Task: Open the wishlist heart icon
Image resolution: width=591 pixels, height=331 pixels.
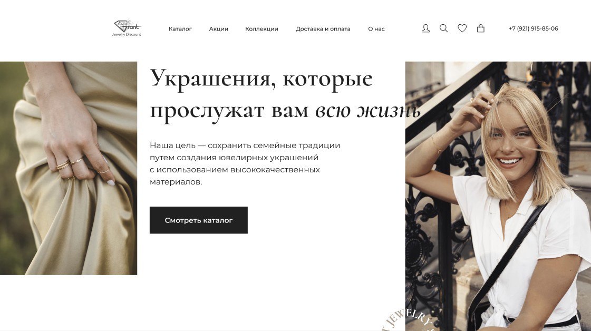Action: (462, 28)
